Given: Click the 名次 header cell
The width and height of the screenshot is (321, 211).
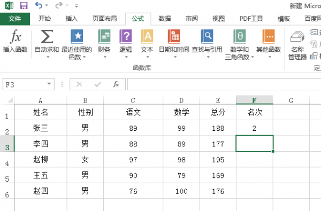Looking at the screenshot, I should (x=255, y=112).
